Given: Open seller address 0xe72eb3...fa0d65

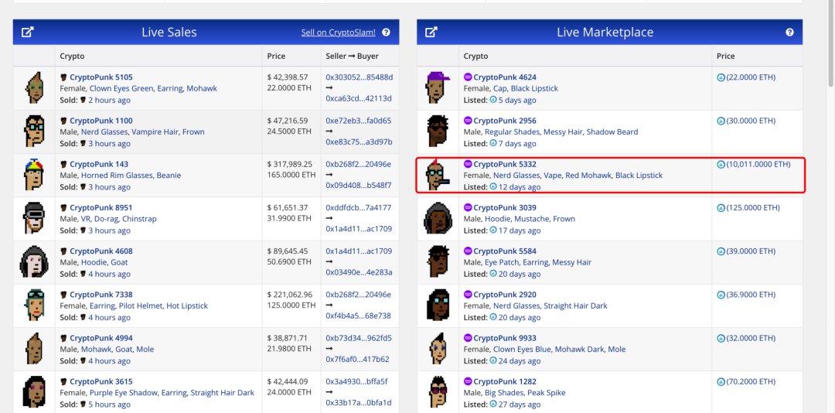Looking at the screenshot, I should pyautogui.click(x=359, y=121).
